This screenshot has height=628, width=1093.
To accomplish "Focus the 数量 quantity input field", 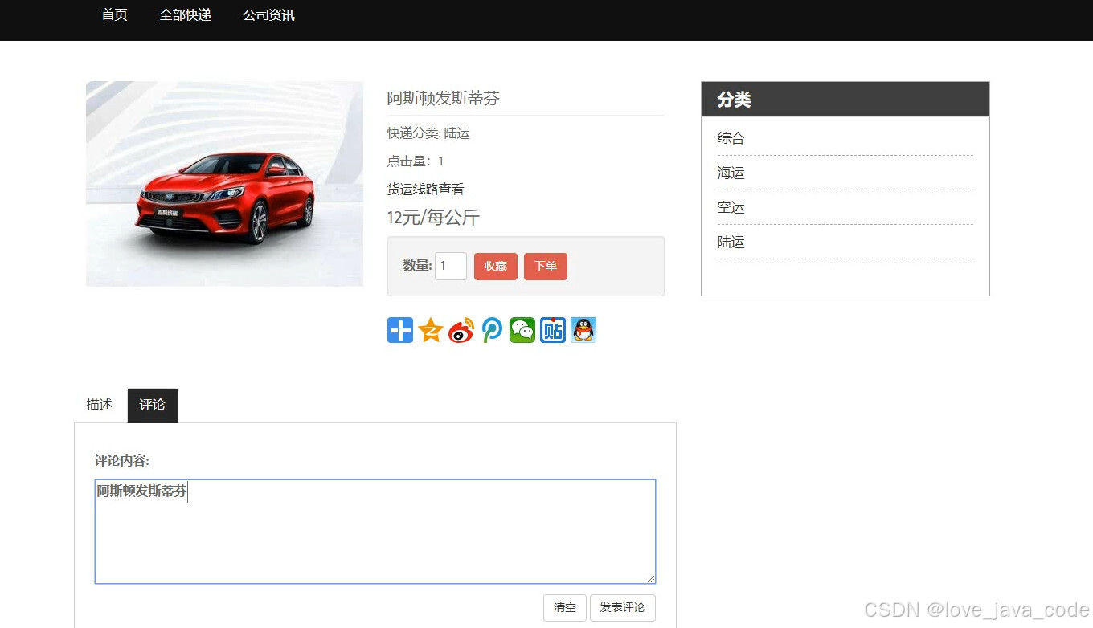I will (451, 267).
